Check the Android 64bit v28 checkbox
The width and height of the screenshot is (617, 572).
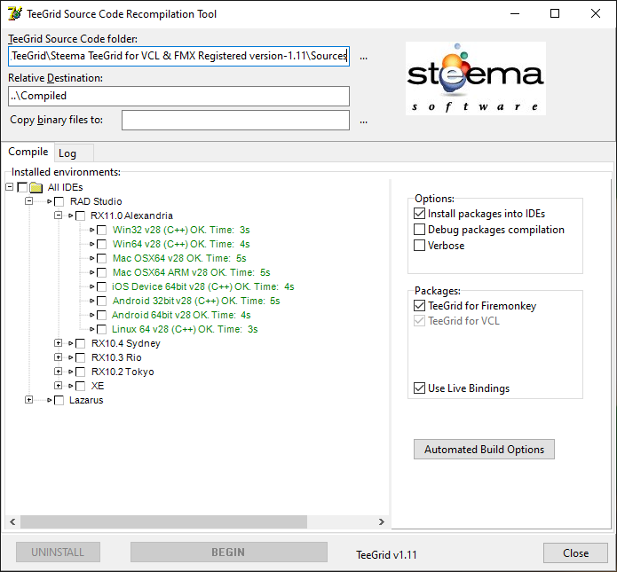tap(101, 315)
